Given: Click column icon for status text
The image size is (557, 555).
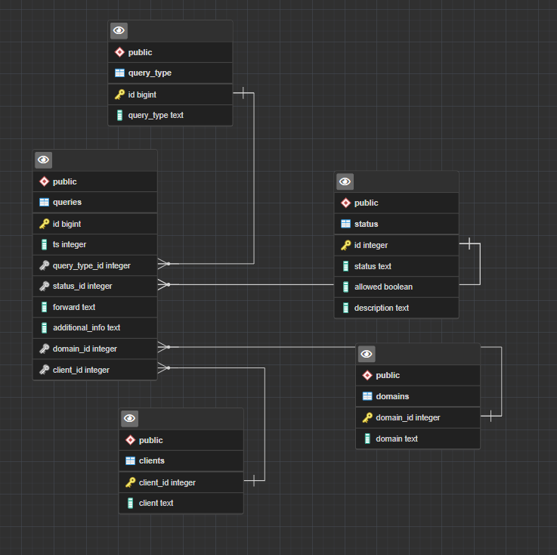Looking at the screenshot, I should 345,266.
